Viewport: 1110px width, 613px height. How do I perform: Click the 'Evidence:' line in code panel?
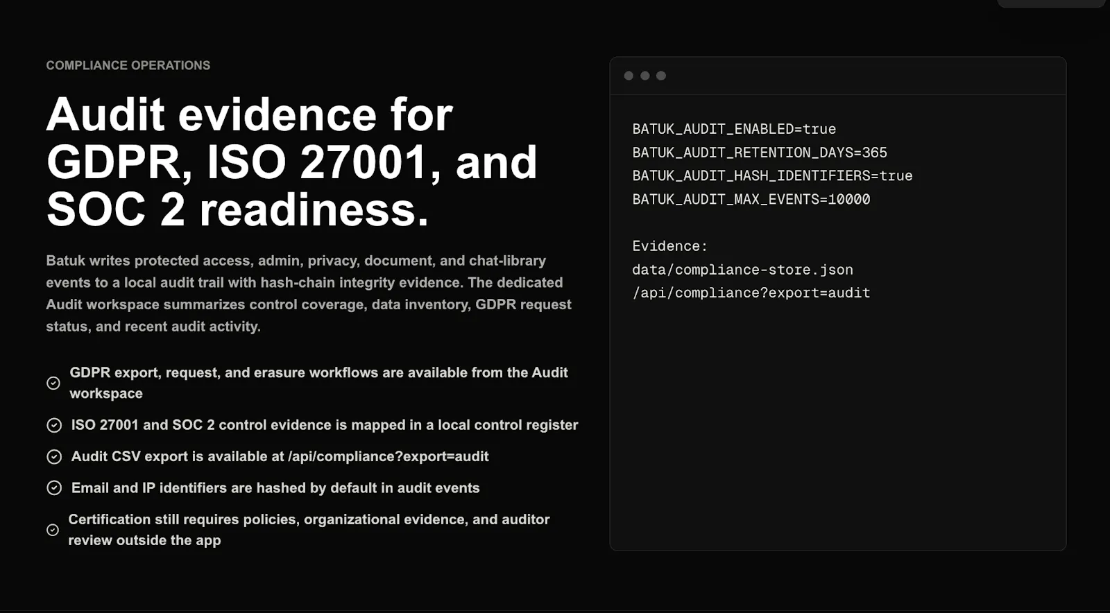[x=669, y=246]
